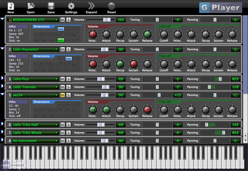Click yes24 green Attack knob
This screenshot has height=171, width=248.
click(106, 110)
